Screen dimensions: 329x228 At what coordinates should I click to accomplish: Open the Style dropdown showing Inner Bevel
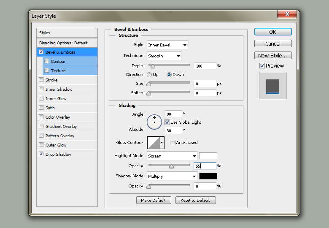point(167,45)
